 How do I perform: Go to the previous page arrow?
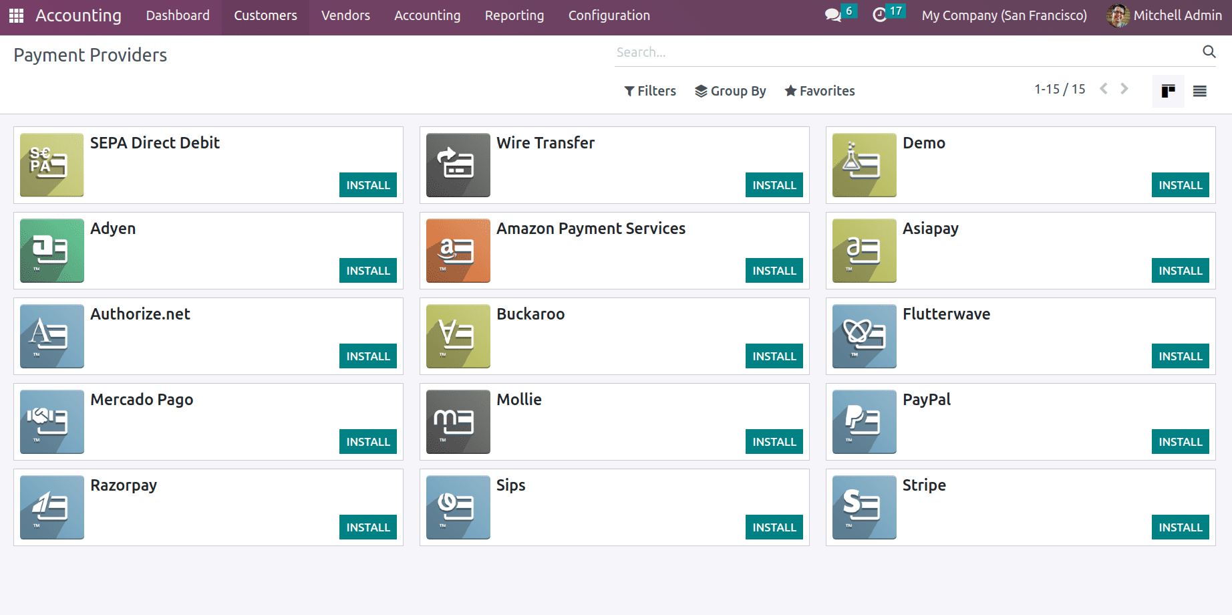tap(1104, 89)
